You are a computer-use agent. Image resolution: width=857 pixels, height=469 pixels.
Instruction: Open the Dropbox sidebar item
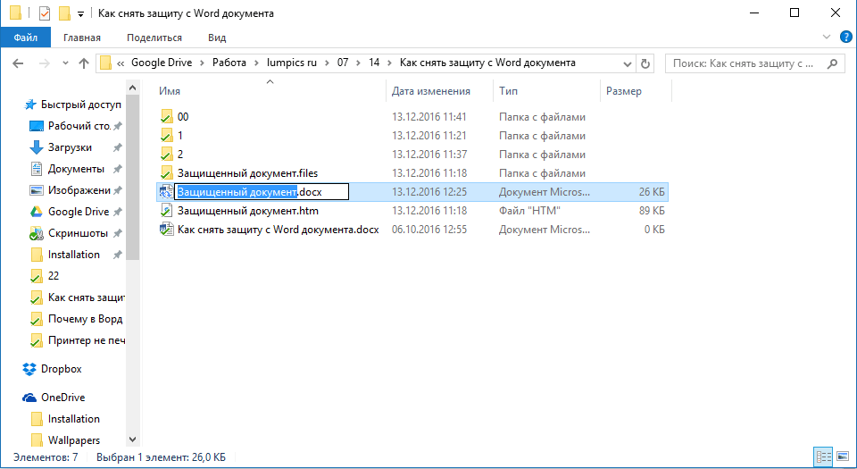(62, 369)
